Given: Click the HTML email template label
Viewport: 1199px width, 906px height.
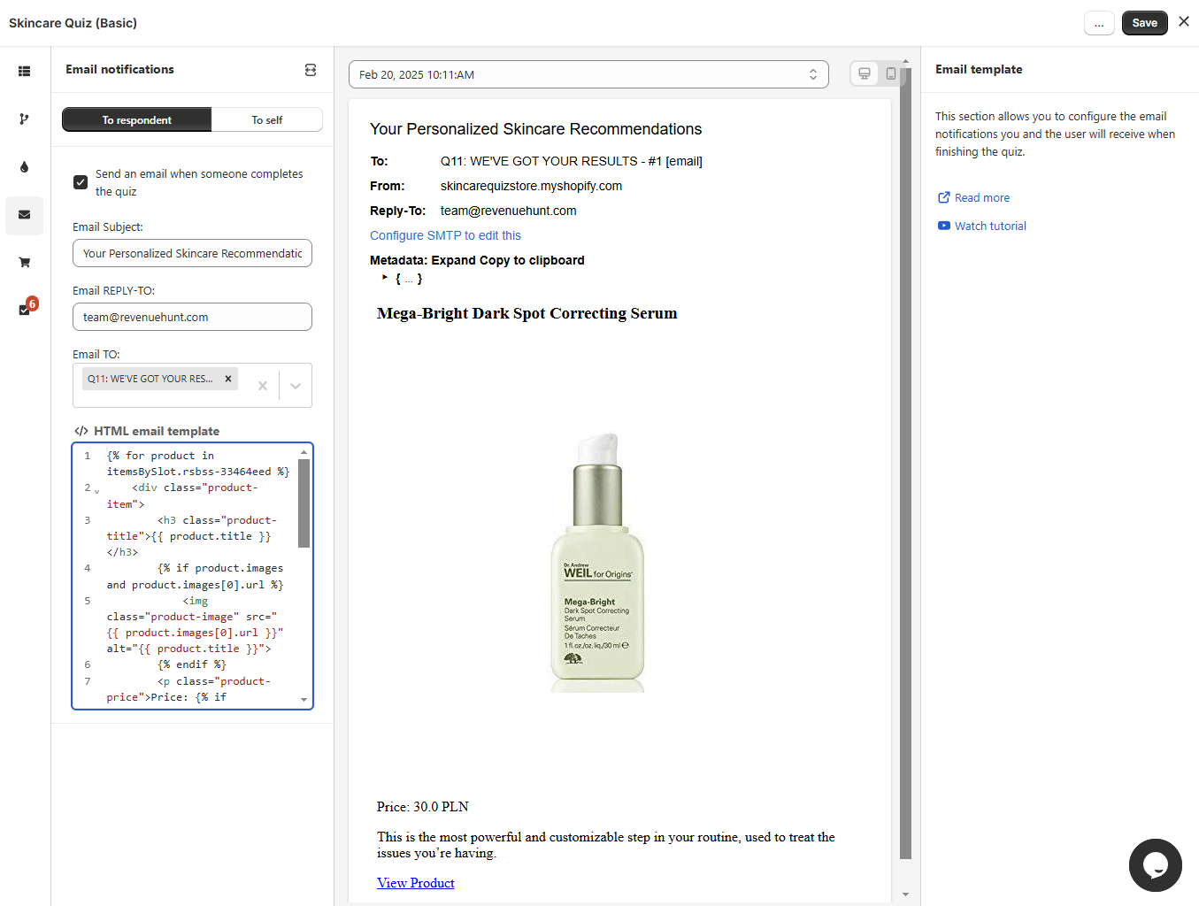Looking at the screenshot, I should pyautogui.click(x=157, y=431).
